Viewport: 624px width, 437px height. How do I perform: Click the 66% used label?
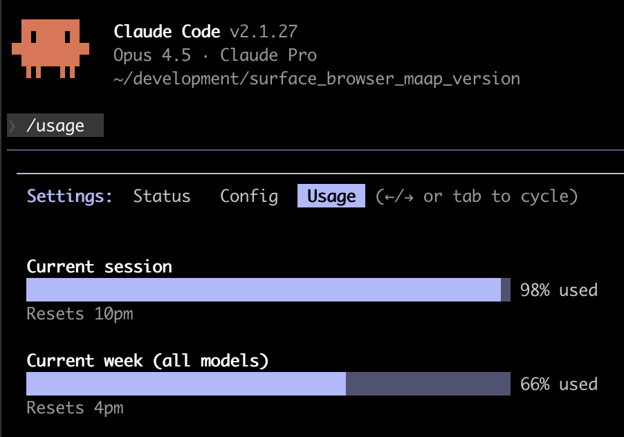pos(559,384)
